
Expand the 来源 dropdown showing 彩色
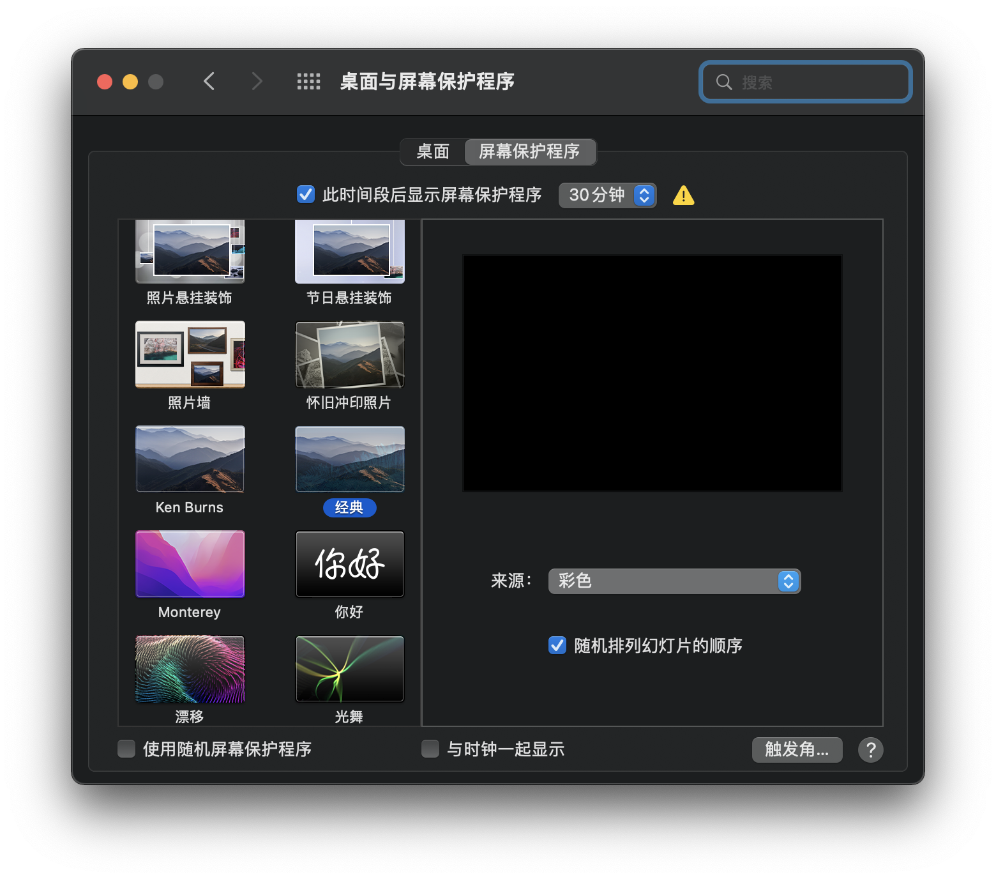[674, 581]
